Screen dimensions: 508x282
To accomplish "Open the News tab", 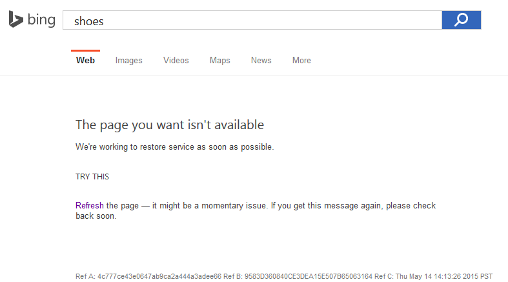I will click(x=261, y=61).
